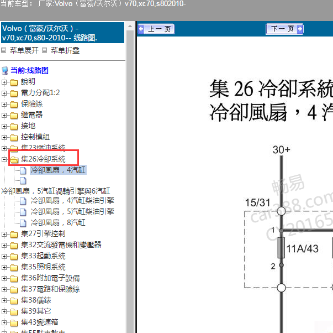
Task: Expand the 集38儀錶 node
Action: pos(4,300)
